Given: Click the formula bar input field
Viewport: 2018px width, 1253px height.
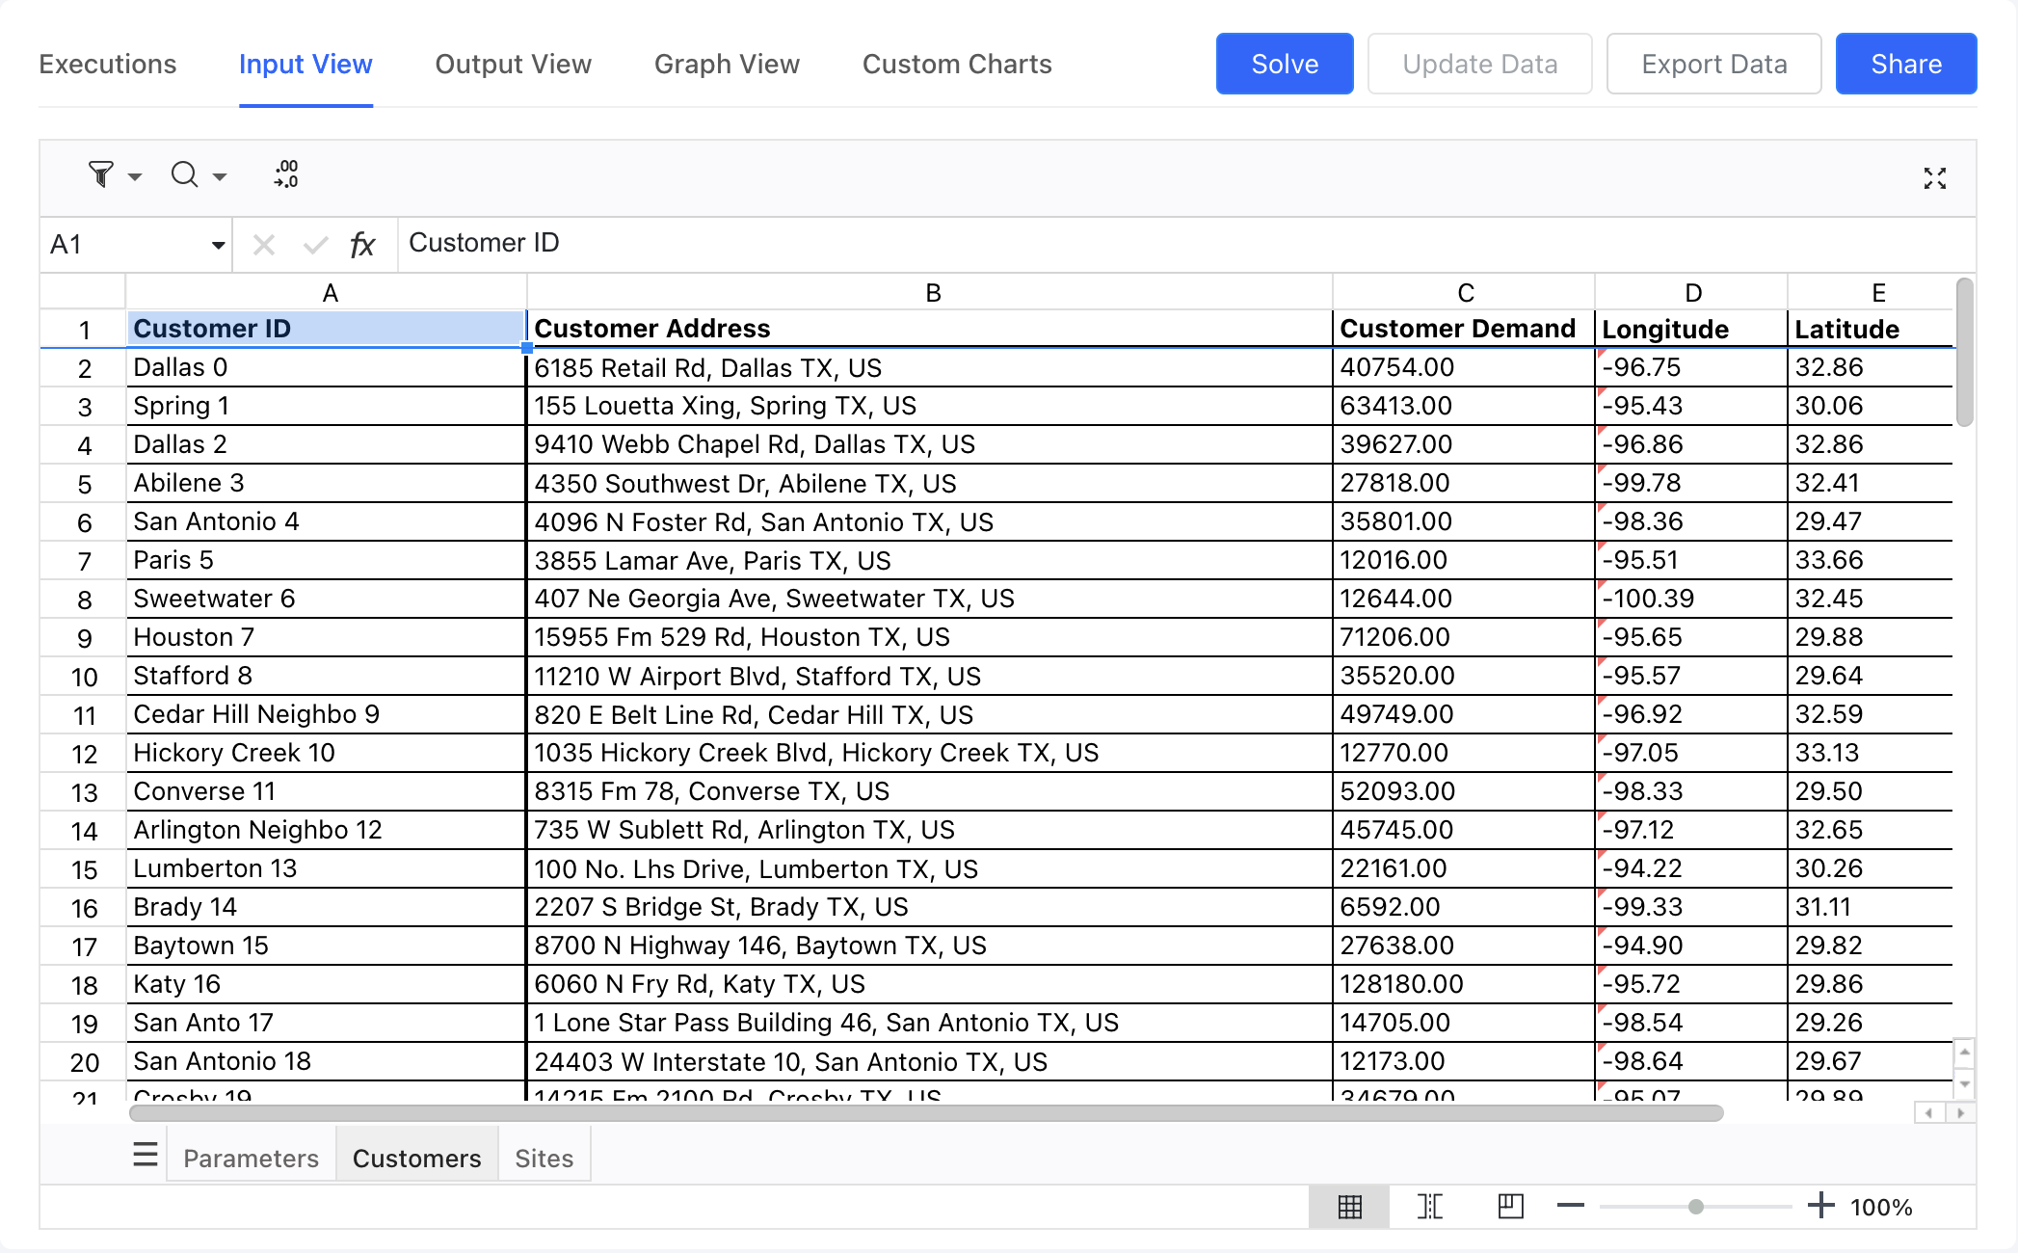Looking at the screenshot, I should coord(1156,244).
